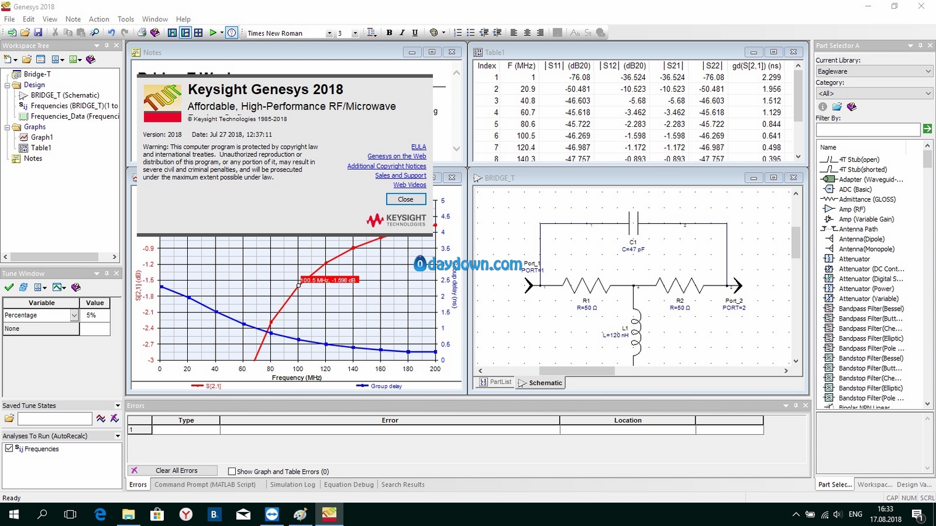Click the numbered list icon
The image size is (936, 526).
coord(458,33)
